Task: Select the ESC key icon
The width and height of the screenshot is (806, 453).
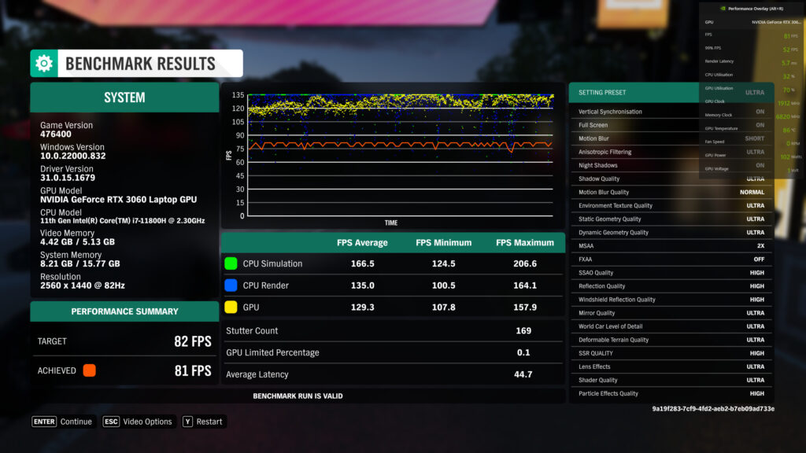Action: 111,422
